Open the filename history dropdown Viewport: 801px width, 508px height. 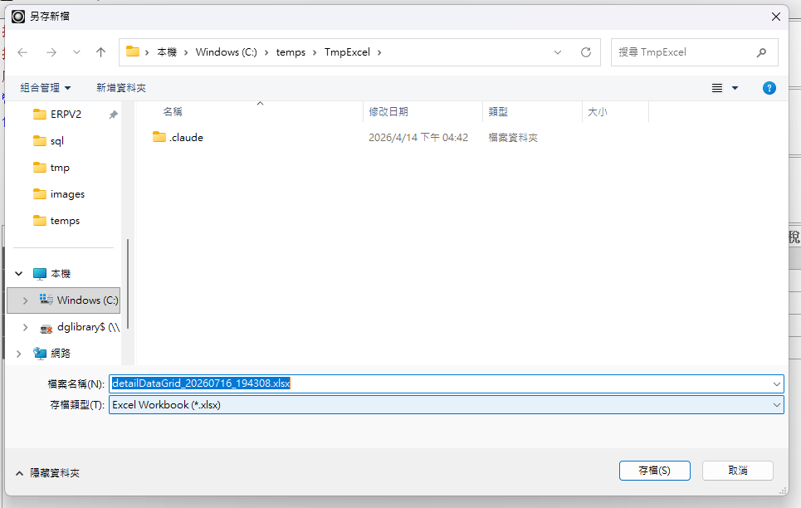coord(776,383)
